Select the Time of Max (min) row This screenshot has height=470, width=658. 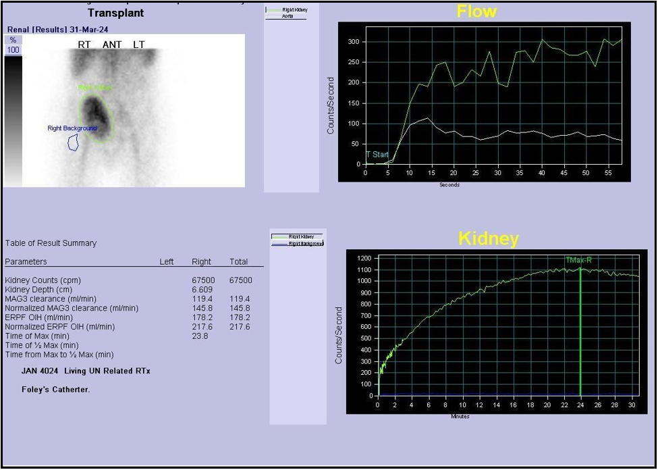[37, 336]
